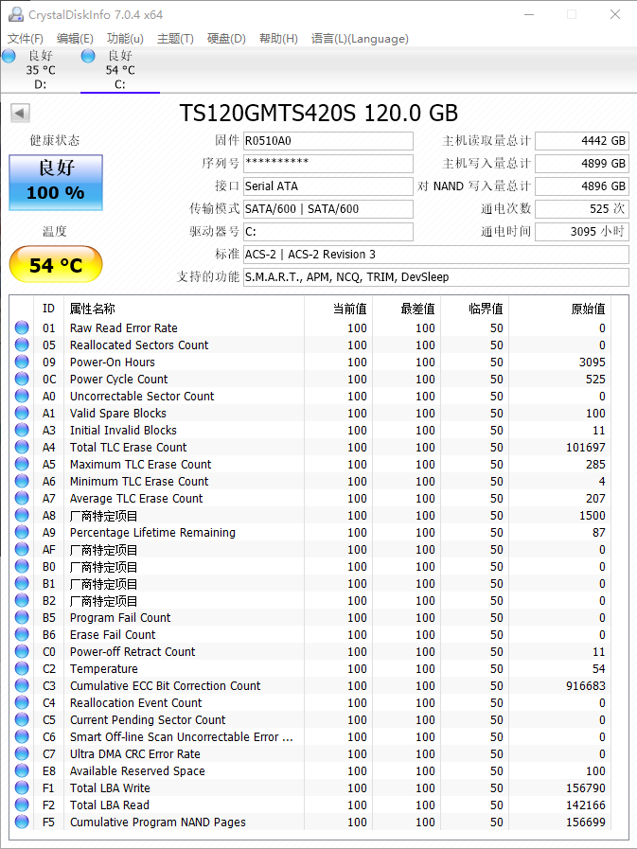The height and width of the screenshot is (849, 637).
Task: Open the 编辑(E) menu
Action: (x=75, y=39)
